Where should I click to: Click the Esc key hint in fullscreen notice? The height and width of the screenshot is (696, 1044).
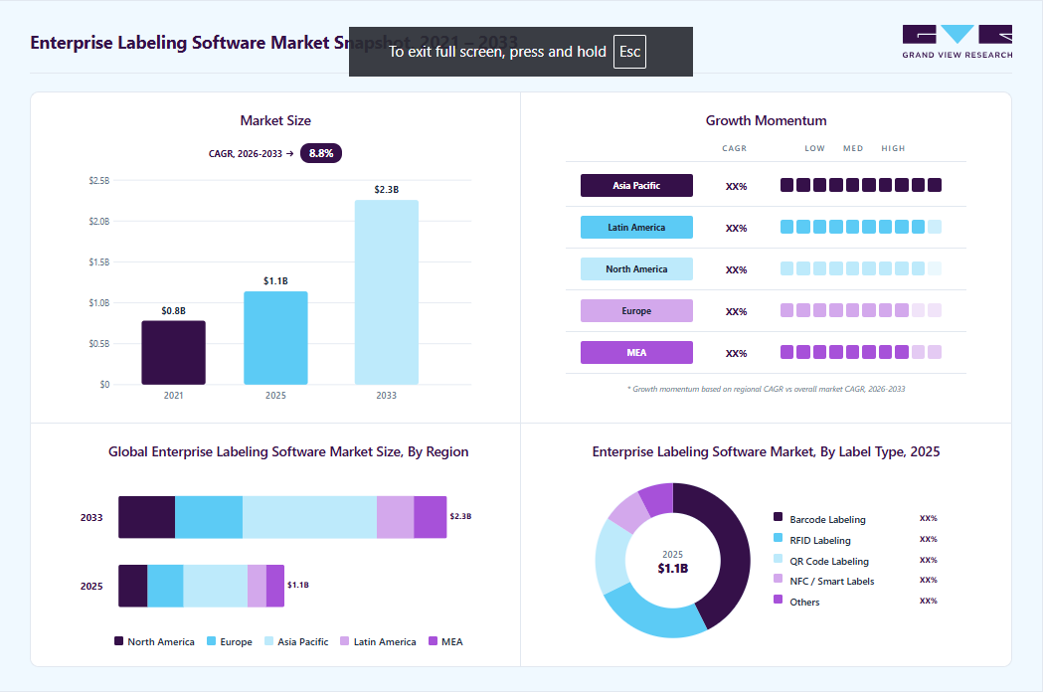click(629, 52)
